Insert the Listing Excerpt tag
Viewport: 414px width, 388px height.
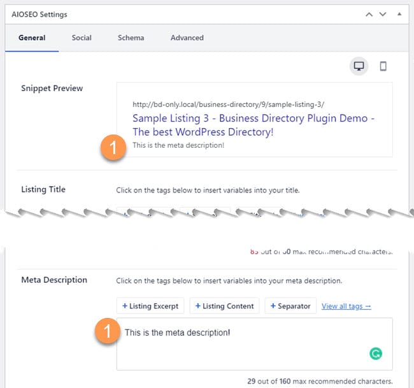tap(150, 306)
